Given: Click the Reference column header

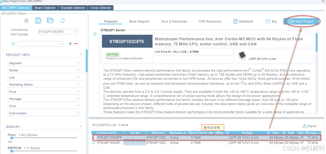Looking at the screenshot, I should [x=158, y=133].
